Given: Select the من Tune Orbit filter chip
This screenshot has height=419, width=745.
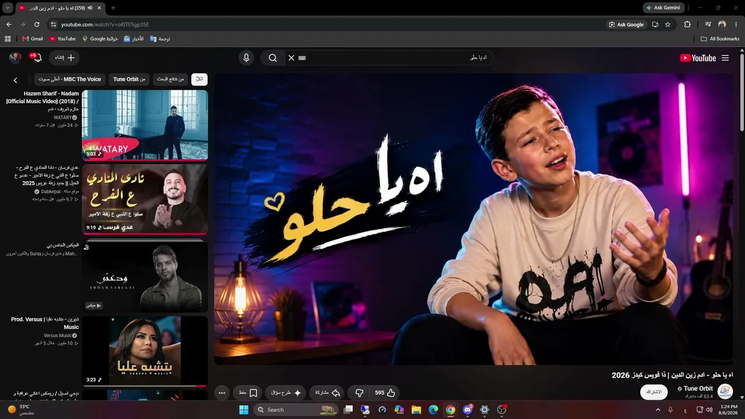Looking at the screenshot, I should pyautogui.click(x=129, y=79).
